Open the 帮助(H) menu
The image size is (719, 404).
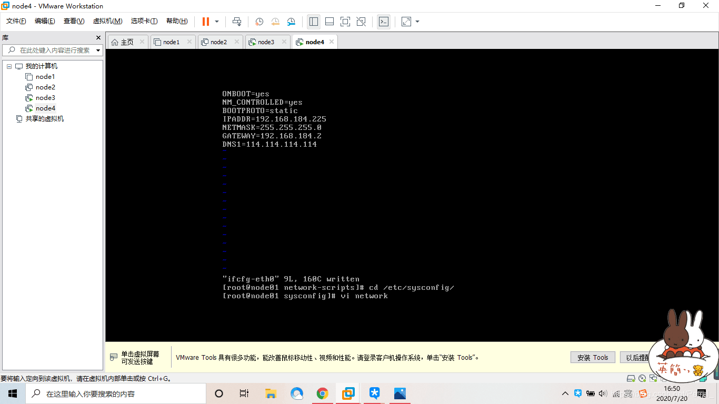coord(177,21)
